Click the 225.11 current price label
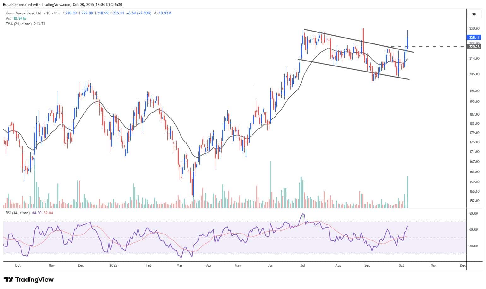The height and width of the screenshot is (289, 486). coord(474,37)
